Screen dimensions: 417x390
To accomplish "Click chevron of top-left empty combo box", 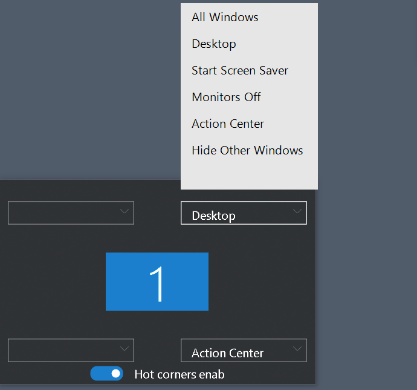I will pos(124,211).
